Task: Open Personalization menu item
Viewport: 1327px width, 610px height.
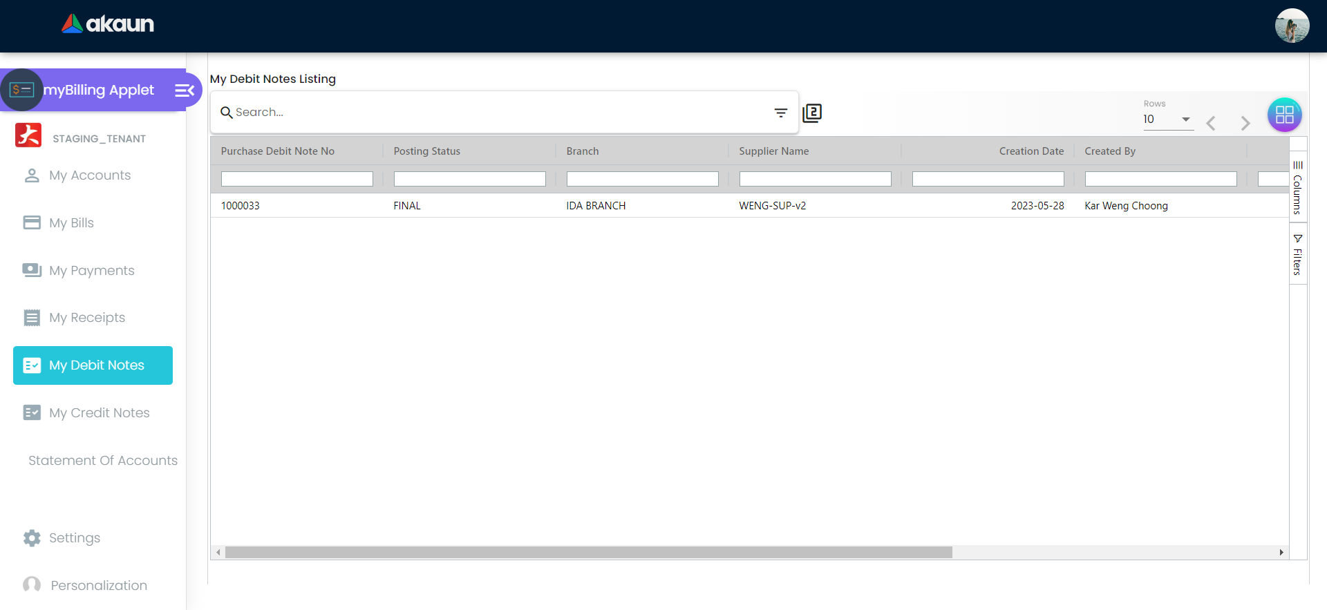Action: (x=99, y=586)
